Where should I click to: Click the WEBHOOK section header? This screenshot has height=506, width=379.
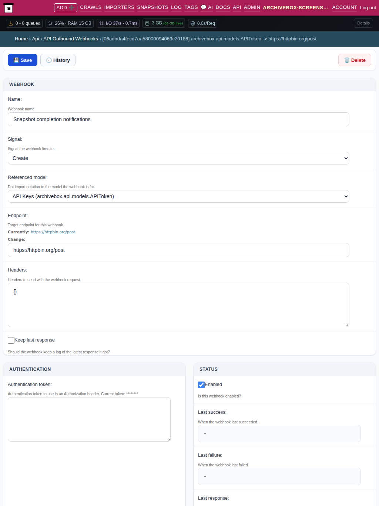189,84
